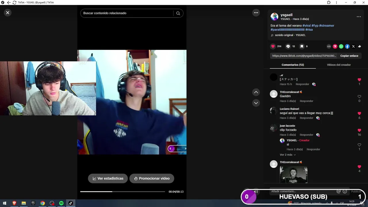Open video options three-dot menu
368x207 pixels.
point(256,13)
